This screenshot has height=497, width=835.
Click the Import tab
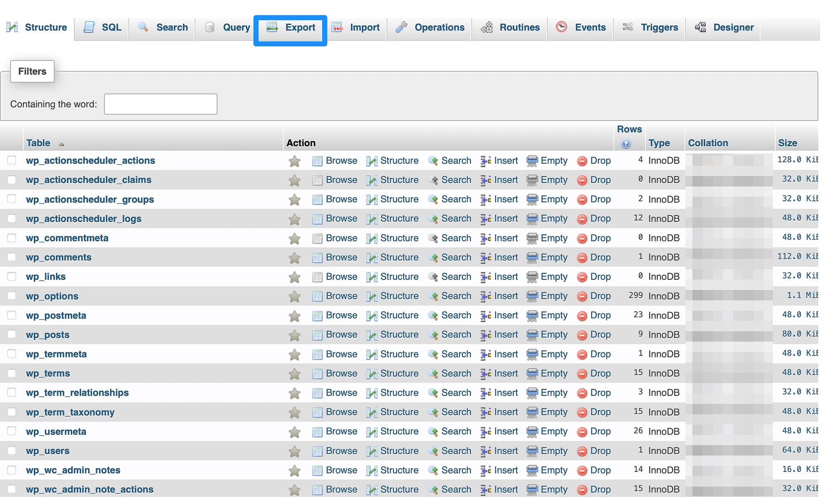click(x=363, y=27)
